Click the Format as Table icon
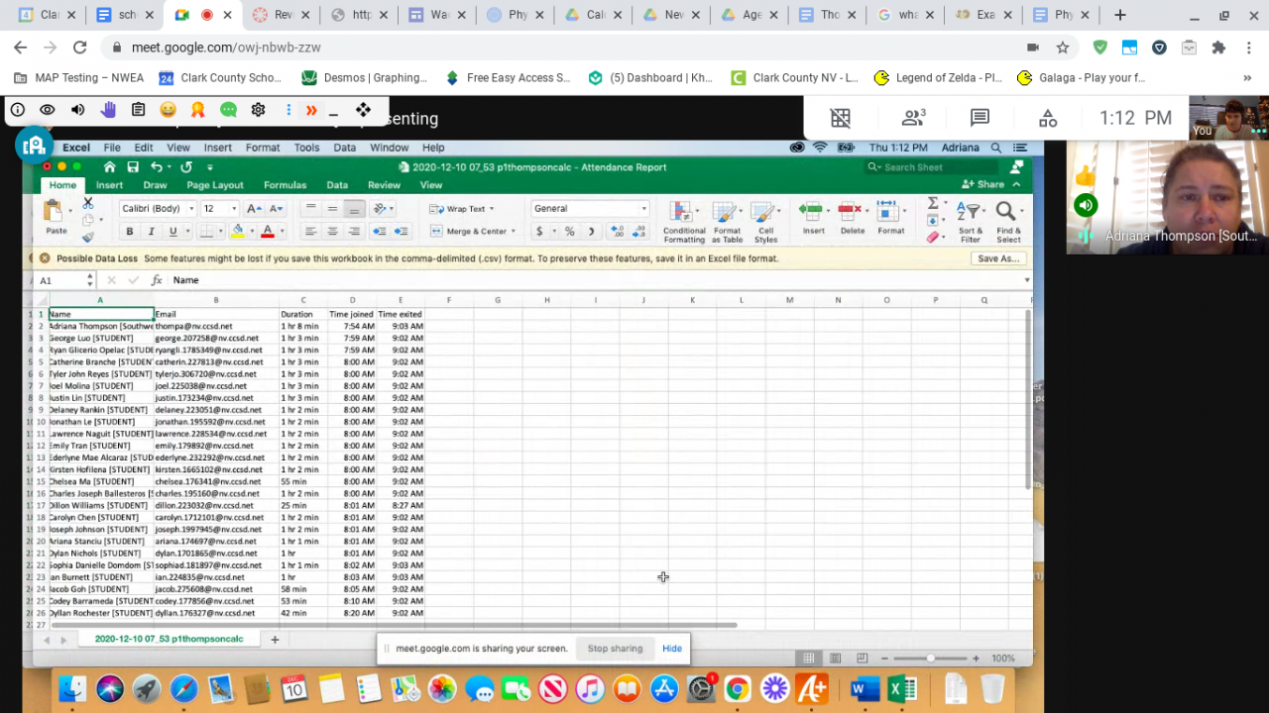The width and height of the screenshot is (1269, 713). (727, 214)
